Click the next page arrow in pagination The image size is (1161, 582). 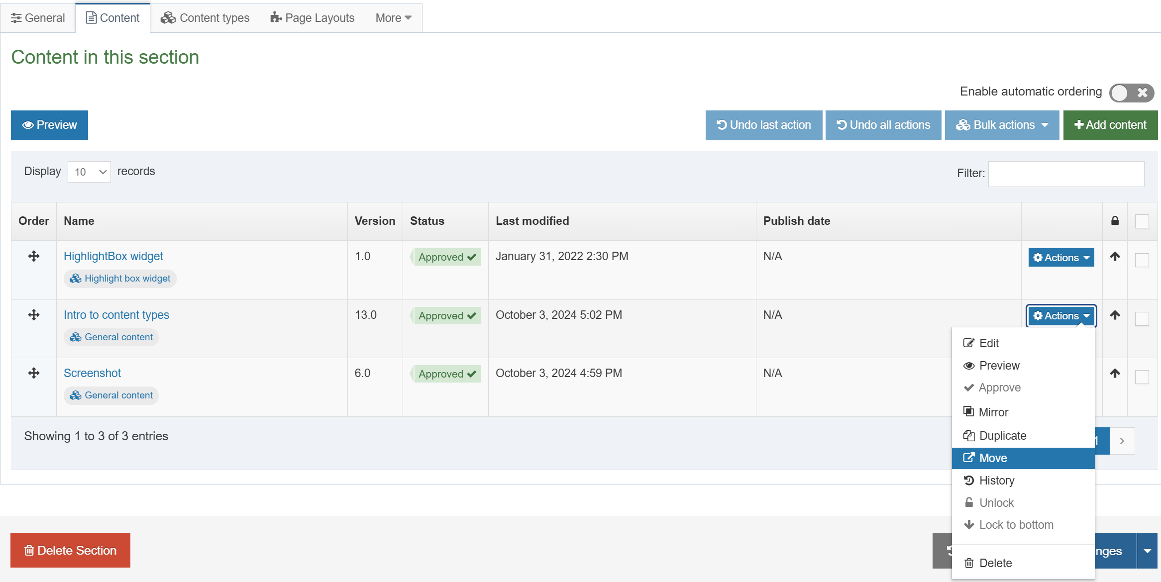click(1122, 441)
